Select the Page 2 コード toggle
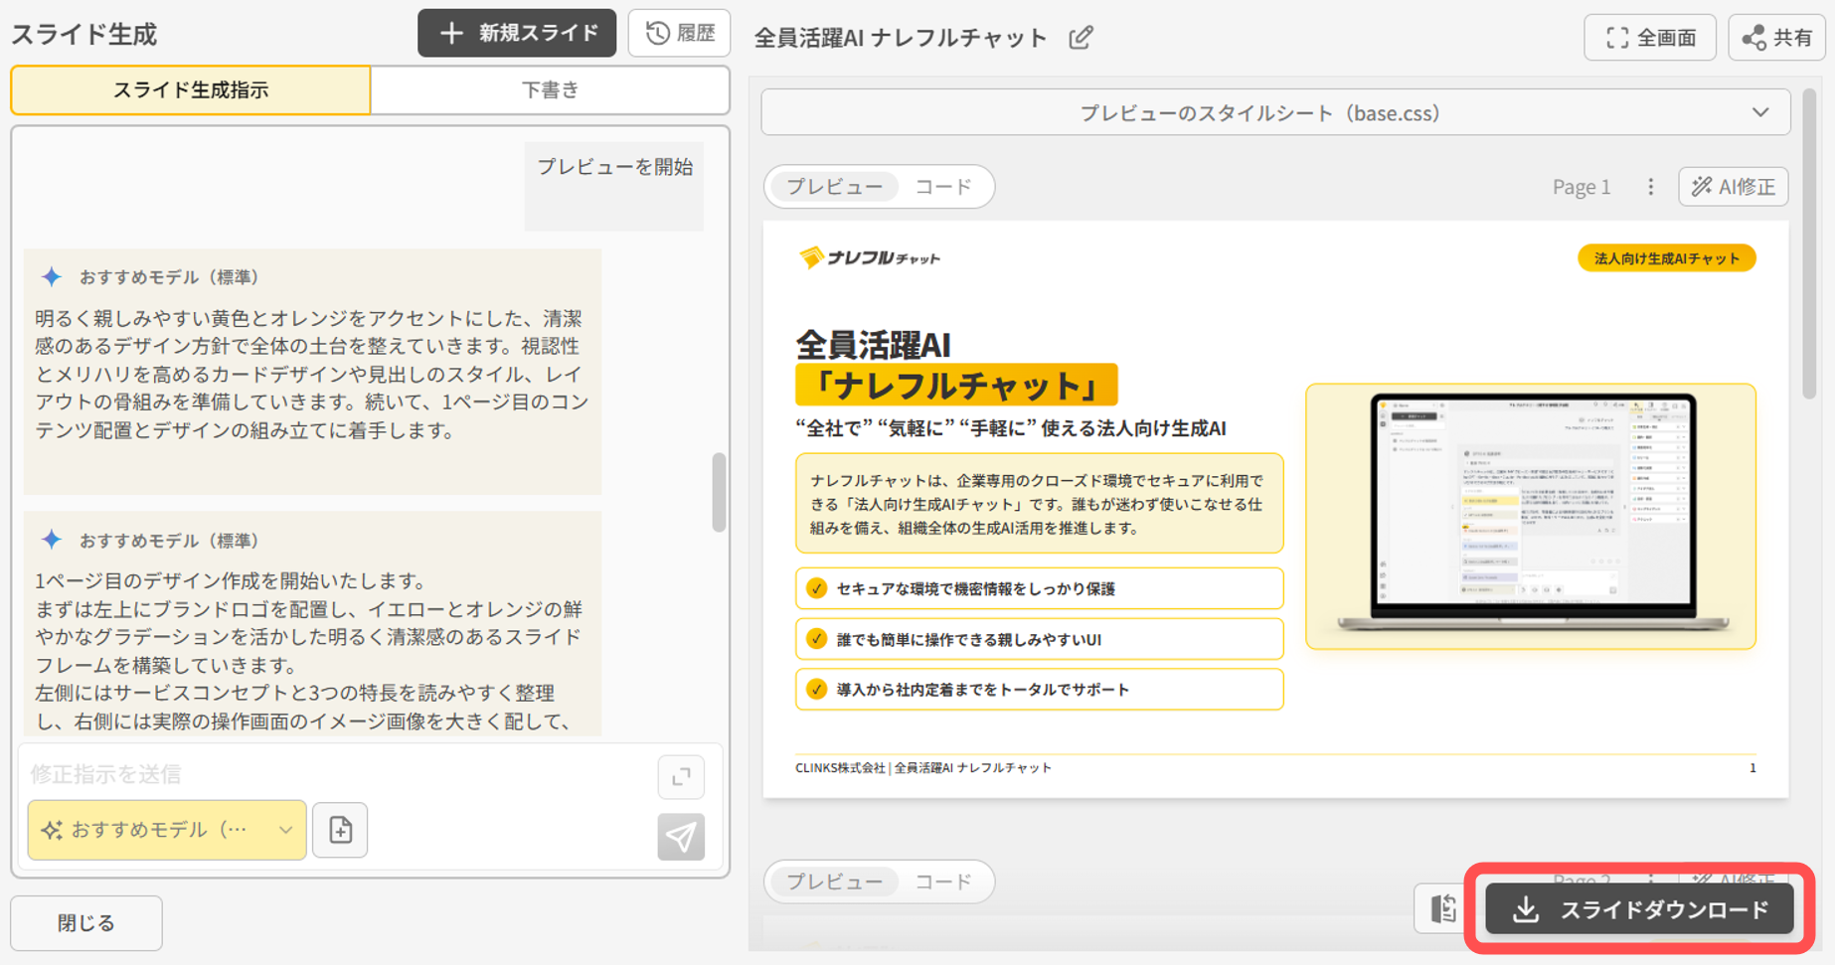 point(943,882)
